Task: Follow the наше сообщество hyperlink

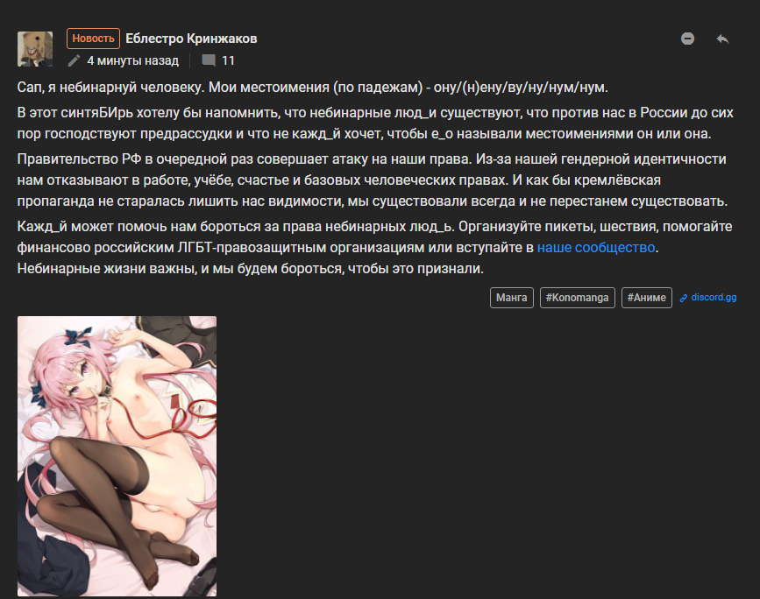Action: (596, 248)
